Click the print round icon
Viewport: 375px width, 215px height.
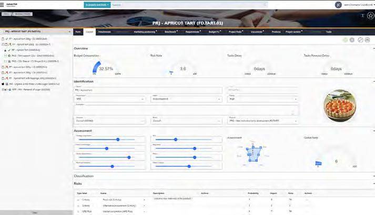click(367, 40)
